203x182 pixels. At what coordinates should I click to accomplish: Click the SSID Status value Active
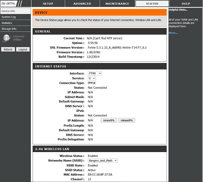[x=92, y=170]
